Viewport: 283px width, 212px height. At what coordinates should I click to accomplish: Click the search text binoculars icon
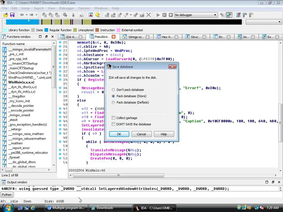click(51, 15)
